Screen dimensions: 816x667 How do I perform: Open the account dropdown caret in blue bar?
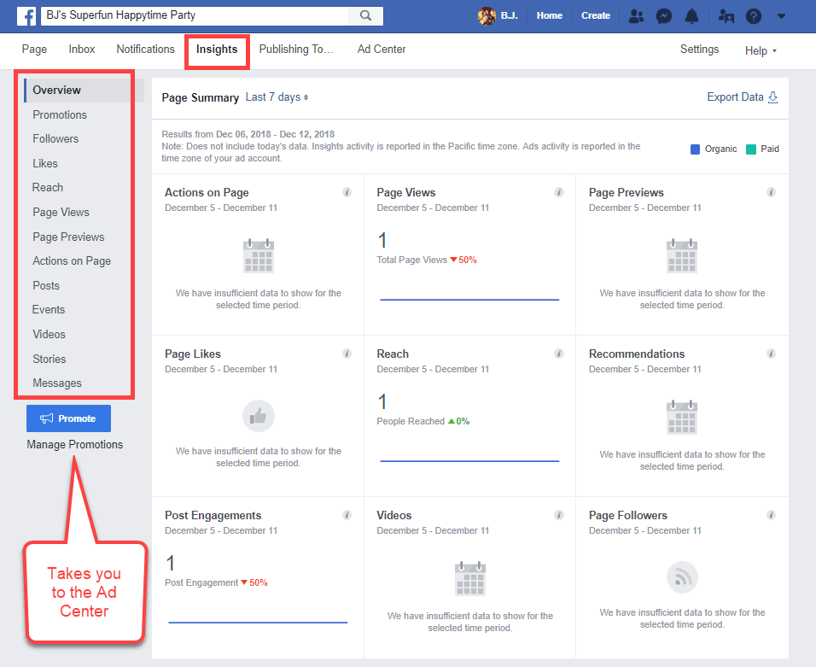coord(780,15)
